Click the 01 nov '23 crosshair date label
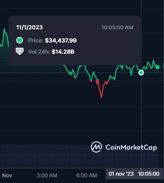Image resolution: width=164 pixels, height=183 pixels. click(121, 174)
